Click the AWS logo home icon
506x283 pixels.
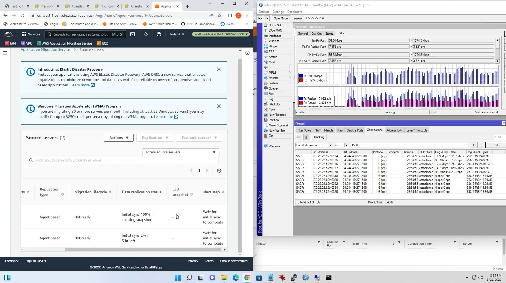9,34
